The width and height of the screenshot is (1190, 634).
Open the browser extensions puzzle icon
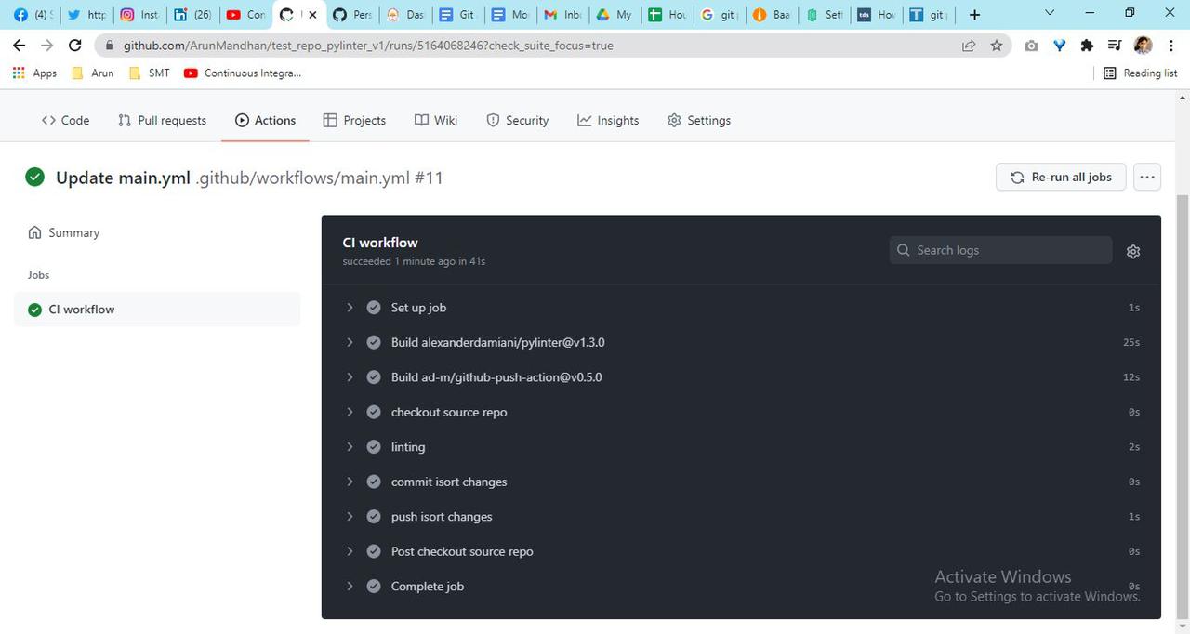click(x=1086, y=44)
